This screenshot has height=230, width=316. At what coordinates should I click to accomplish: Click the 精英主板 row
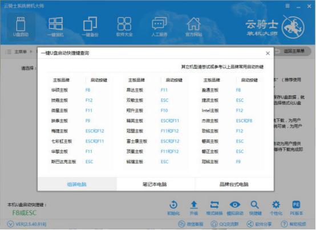pyautogui.click(x=155, y=121)
